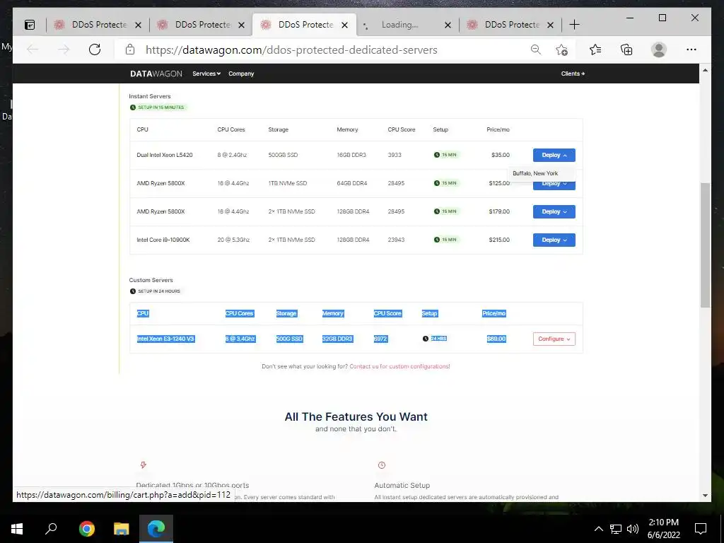Open a new tab with the plus button

(x=574, y=25)
